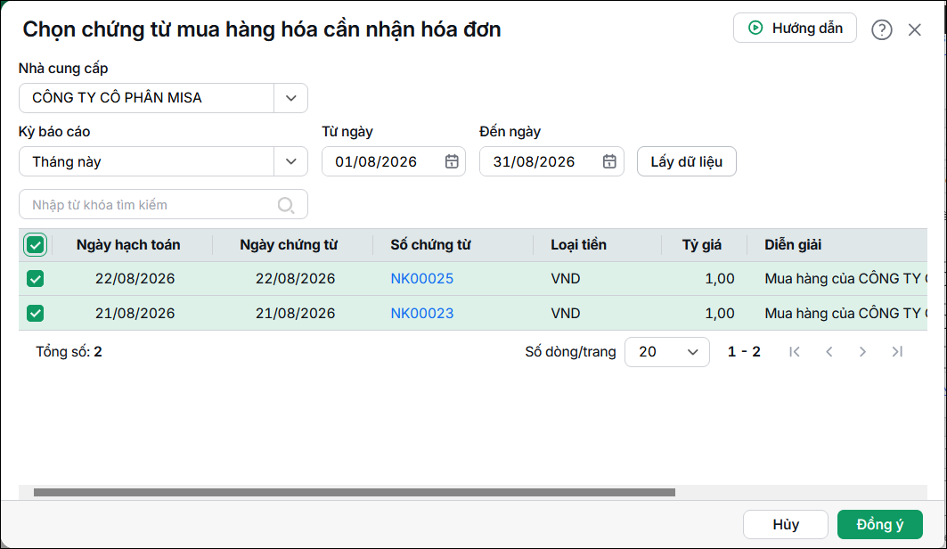Expand the Nhà cung cấp dropdown arrow
The image size is (947, 549).
291,98
